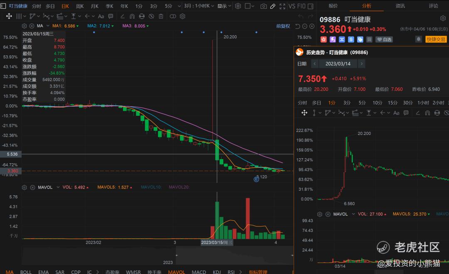Toggle MA1 line visibility
This screenshot has height=274, width=449.
(66, 26)
